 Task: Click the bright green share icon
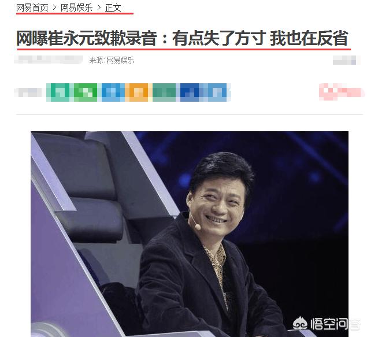pos(86,92)
